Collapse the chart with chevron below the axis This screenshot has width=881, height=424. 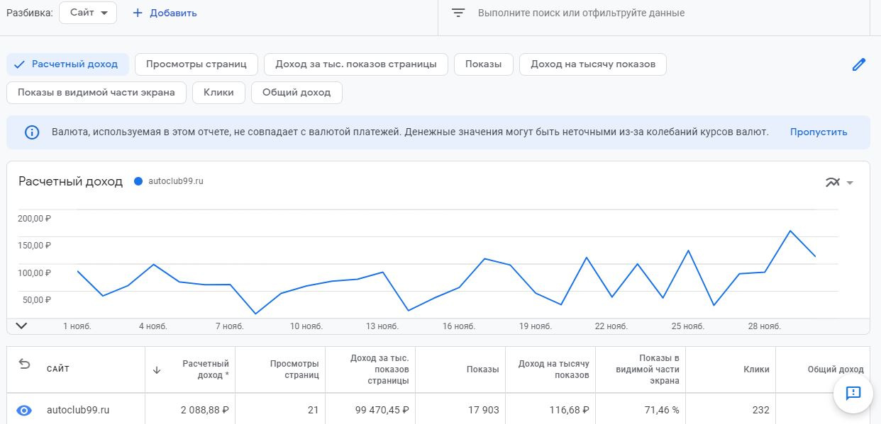pos(21,326)
